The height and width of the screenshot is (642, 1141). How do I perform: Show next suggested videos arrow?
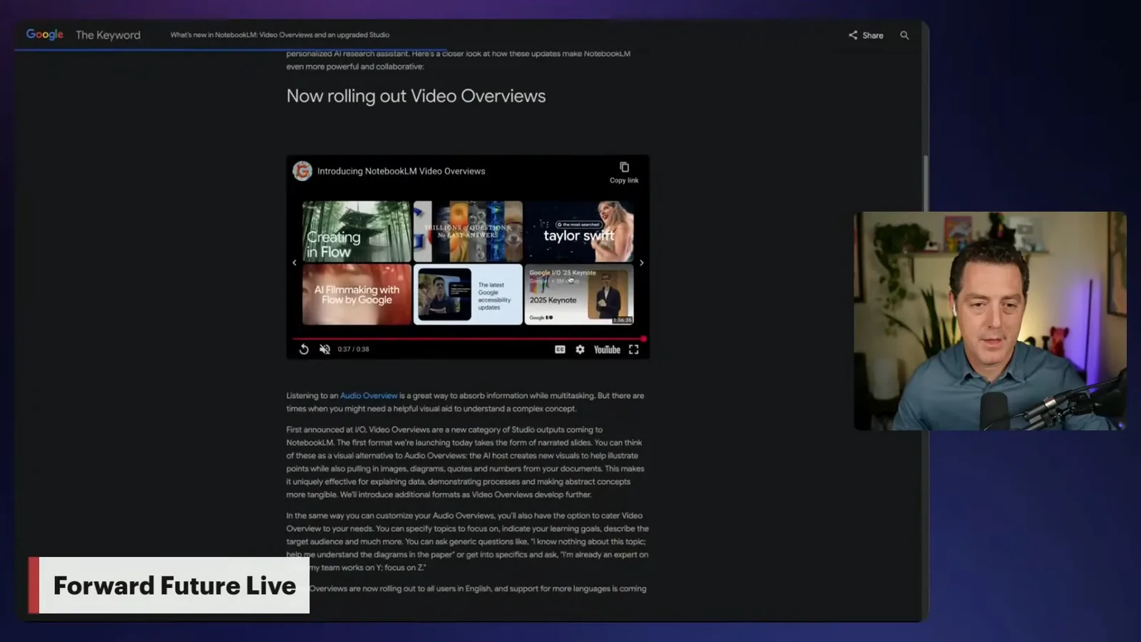[x=641, y=263]
